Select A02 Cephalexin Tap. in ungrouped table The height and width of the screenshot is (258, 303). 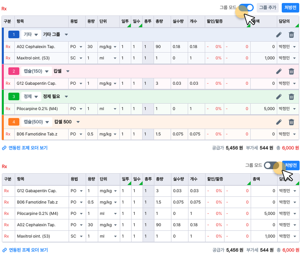coord(36,225)
